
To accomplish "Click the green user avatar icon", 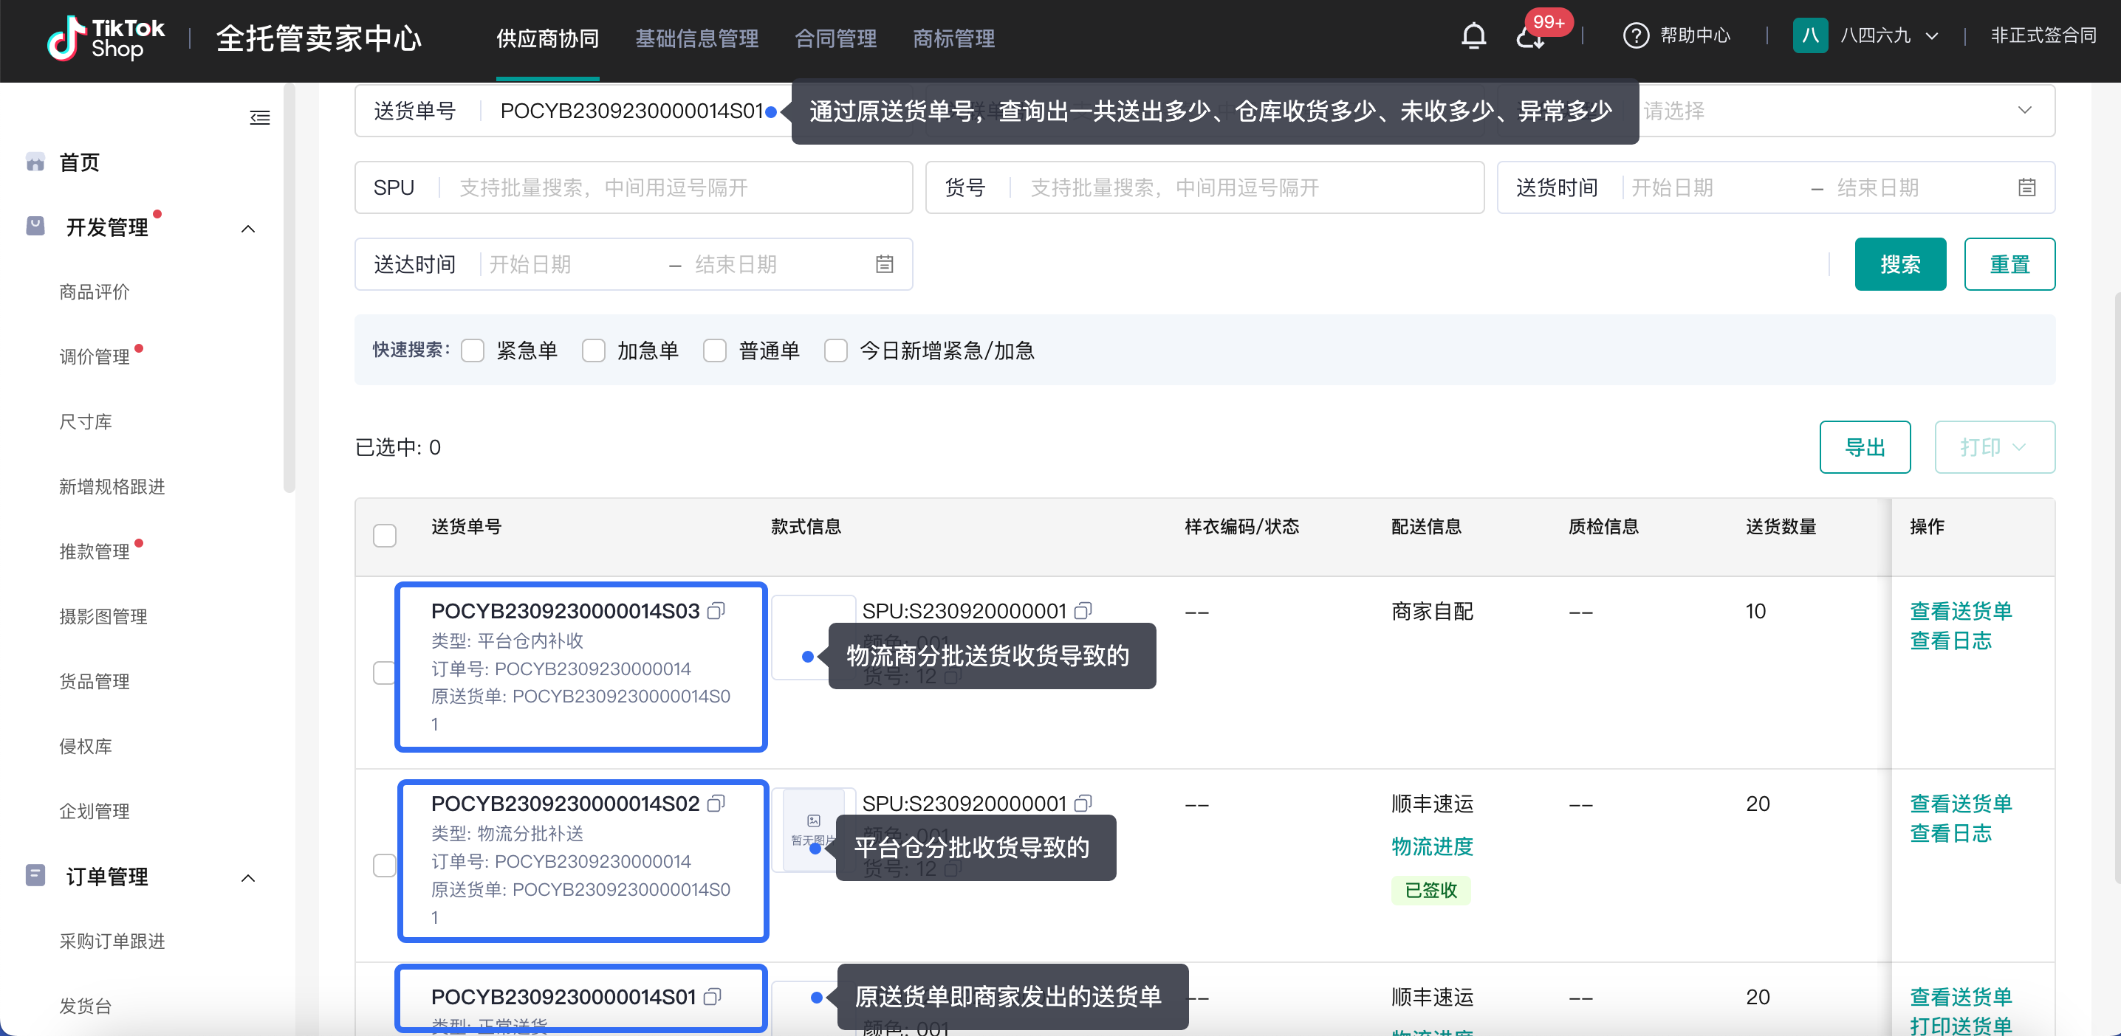I will (x=1810, y=35).
